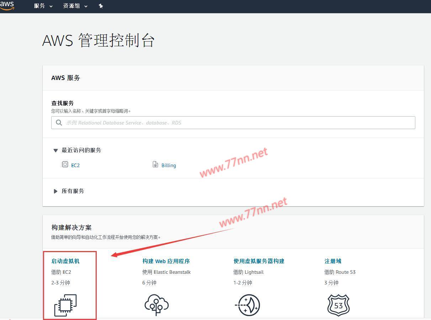
Task: Click the EC2 virtual machine chip icon
Action: click(x=65, y=305)
